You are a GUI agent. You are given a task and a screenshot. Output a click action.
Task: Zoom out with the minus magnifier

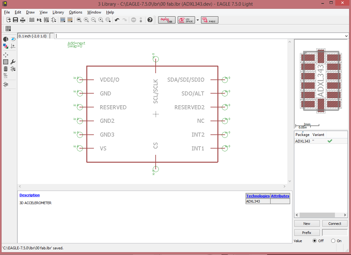click(x=94, y=20)
